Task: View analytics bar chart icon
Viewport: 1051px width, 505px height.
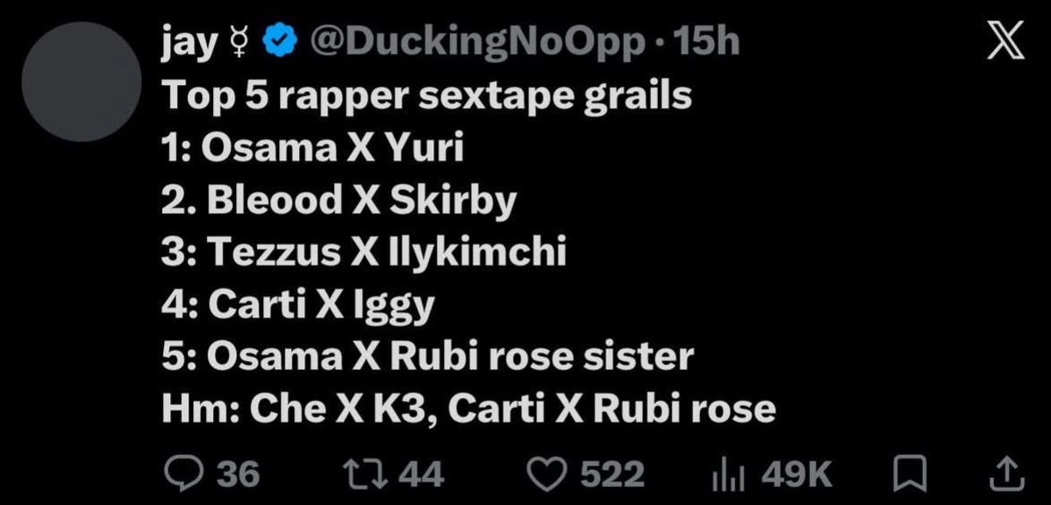Action: coord(735,475)
